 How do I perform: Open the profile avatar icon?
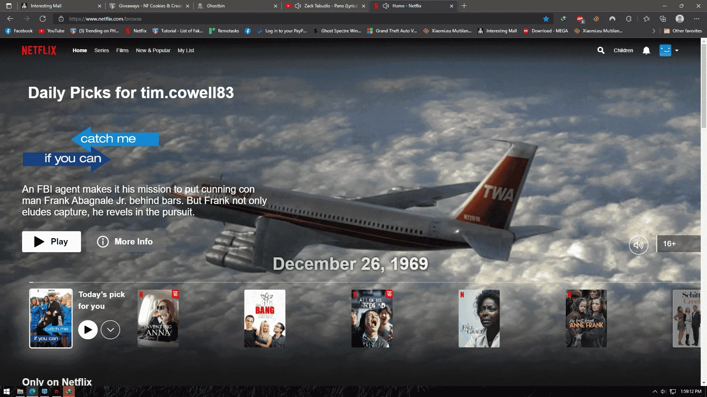point(665,50)
